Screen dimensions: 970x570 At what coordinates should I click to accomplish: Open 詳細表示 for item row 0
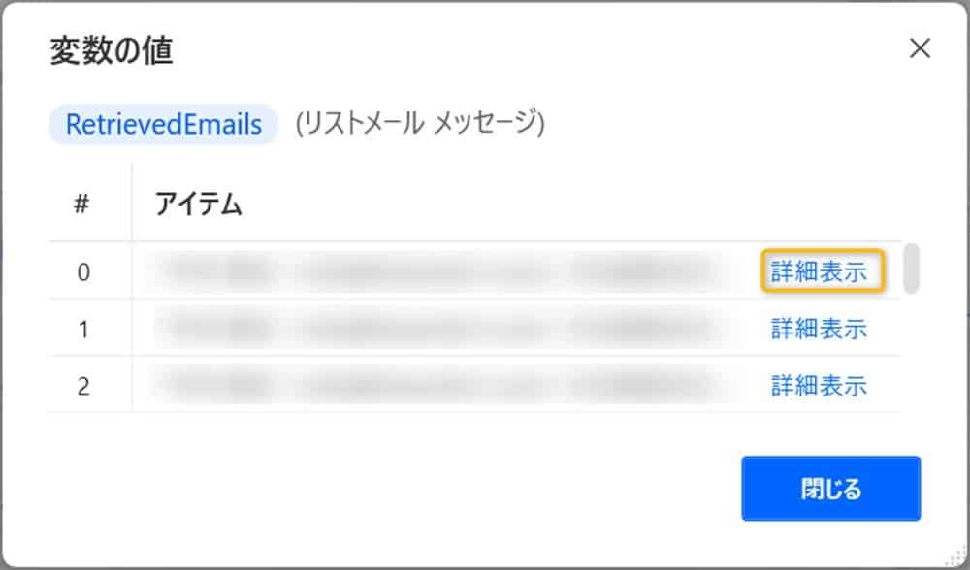click(x=819, y=272)
